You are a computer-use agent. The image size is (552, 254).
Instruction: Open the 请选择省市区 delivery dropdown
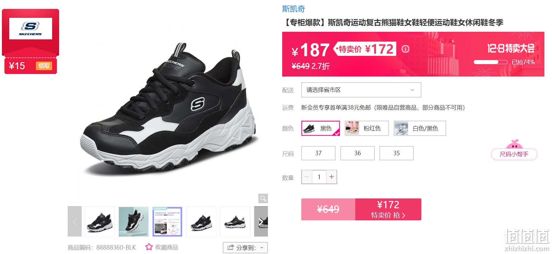pos(361,90)
